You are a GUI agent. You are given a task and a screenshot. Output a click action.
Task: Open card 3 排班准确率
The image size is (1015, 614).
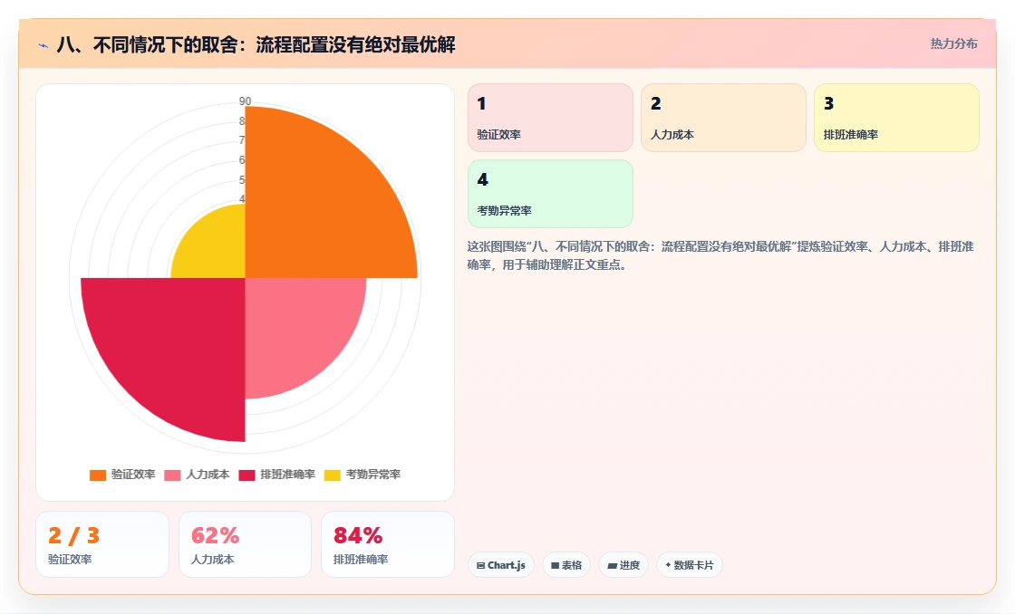(896, 118)
